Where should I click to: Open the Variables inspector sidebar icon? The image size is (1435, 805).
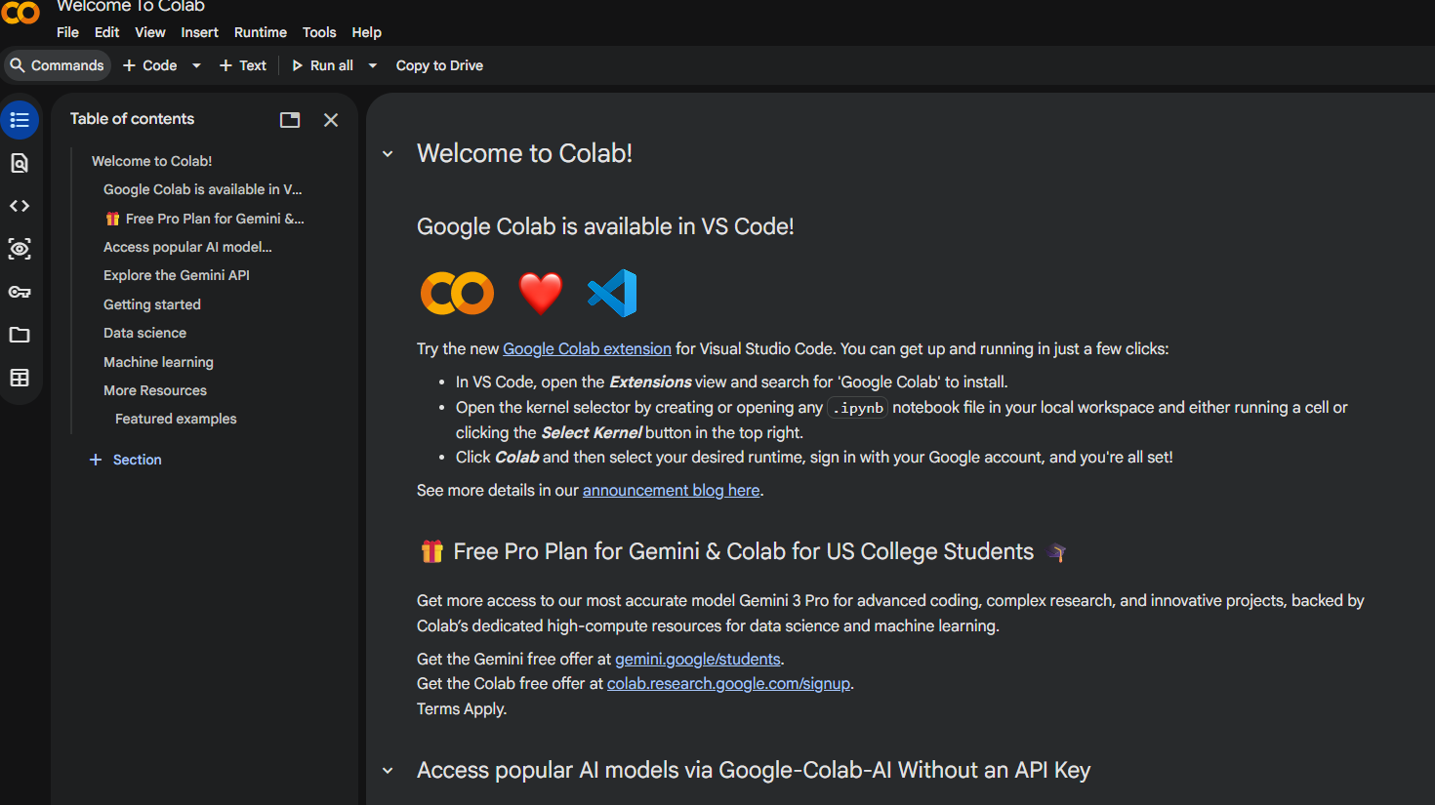pyautogui.click(x=20, y=249)
